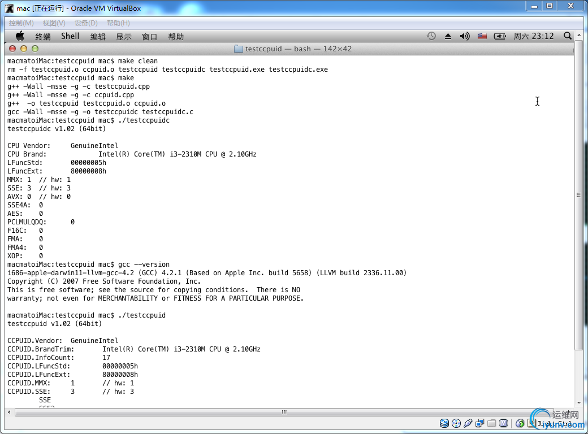The width and height of the screenshot is (588, 434).
Task: Click the vertical scrollbar thumb
Action: click(578, 196)
